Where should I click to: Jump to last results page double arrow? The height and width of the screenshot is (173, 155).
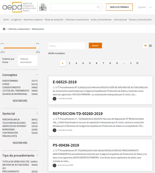(x=137, y=63)
